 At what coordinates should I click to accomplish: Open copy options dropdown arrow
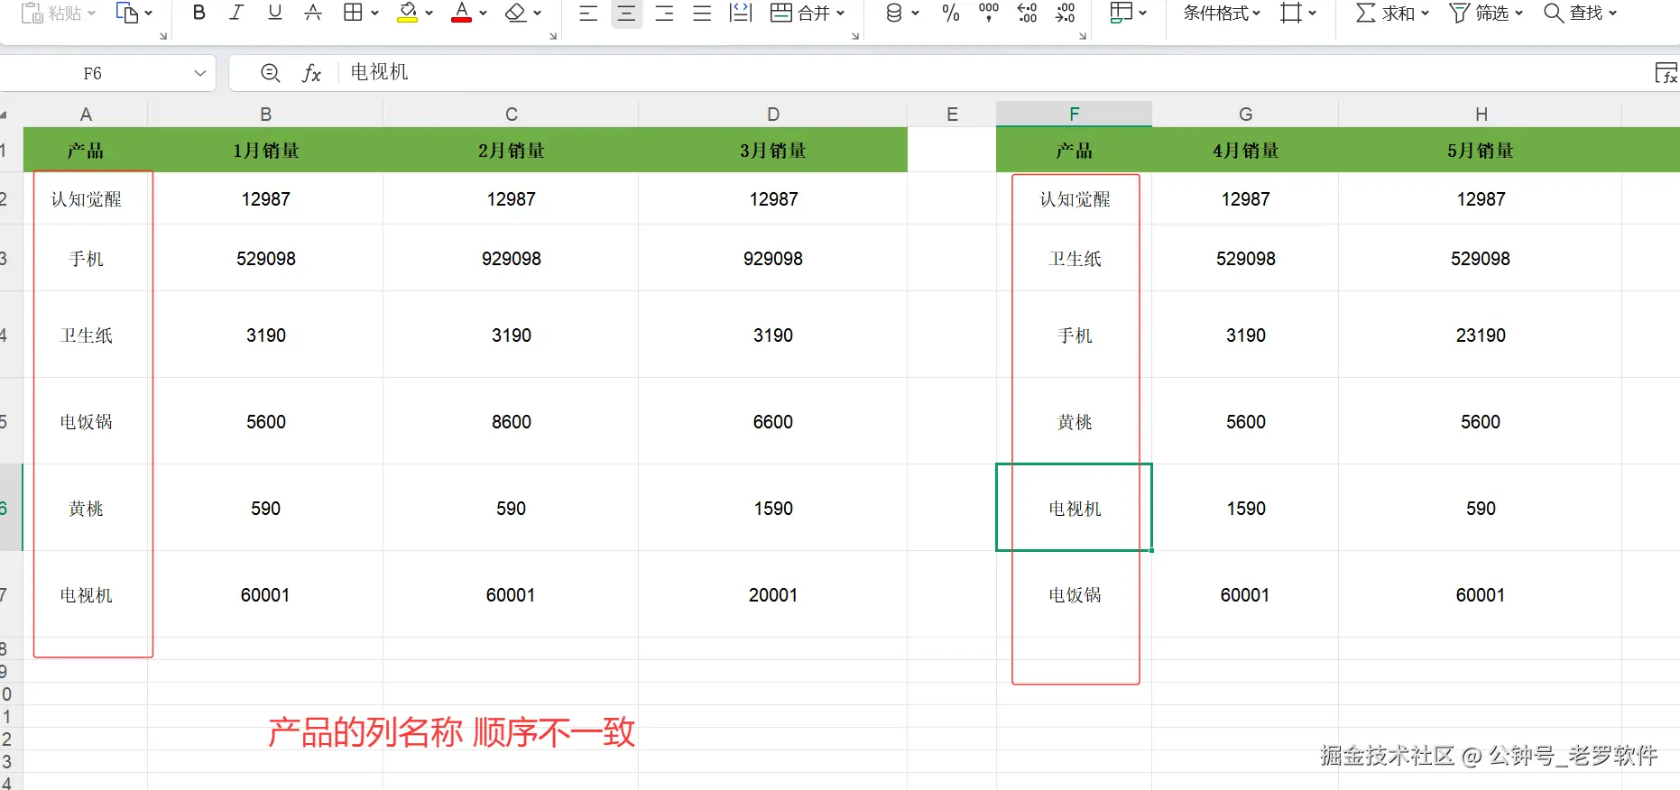coord(149,14)
